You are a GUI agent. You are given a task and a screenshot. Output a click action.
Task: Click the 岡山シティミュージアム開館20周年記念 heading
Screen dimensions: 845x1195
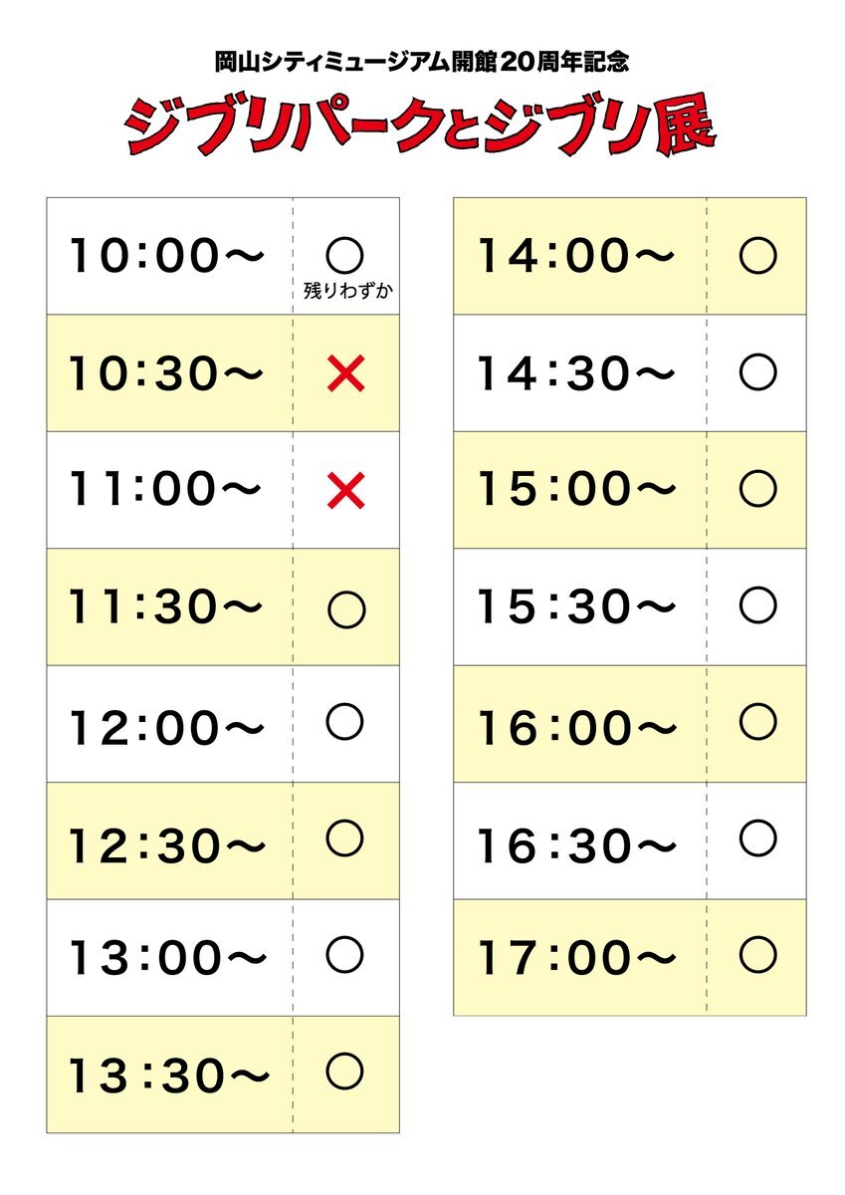pyautogui.click(x=422, y=63)
